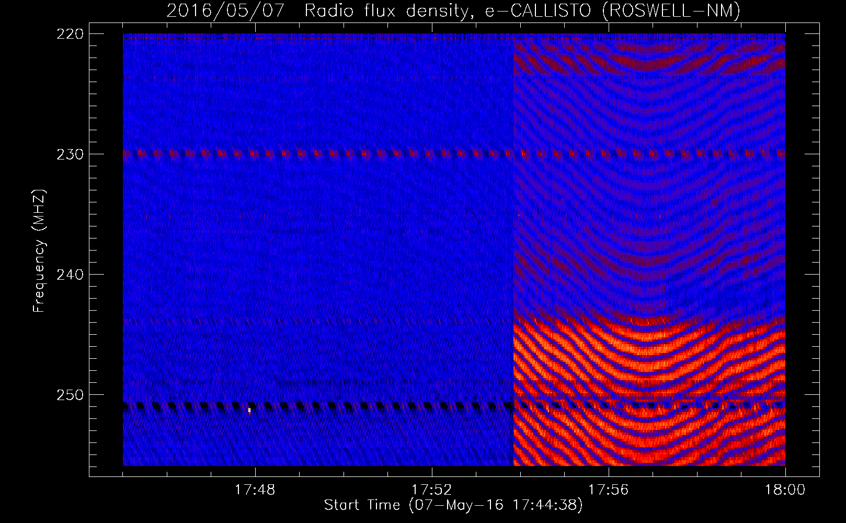Click the 220 frequency tick label
This screenshot has height=523, width=846.
[70, 34]
